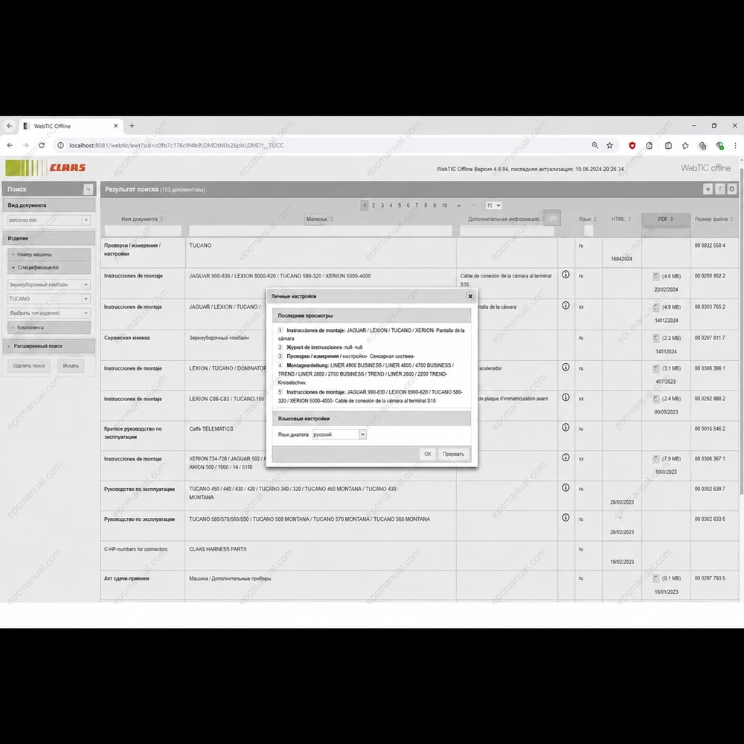Image resolution: width=744 pixels, height=744 pixels.
Task: Sort by Имя документа column
Action: [x=142, y=219]
